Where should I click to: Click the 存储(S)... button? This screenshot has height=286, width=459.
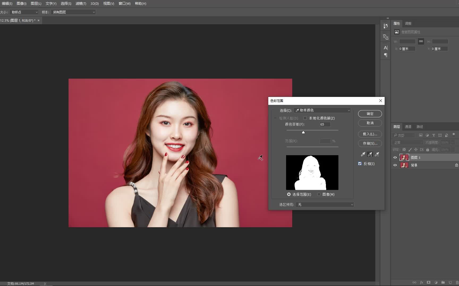click(x=370, y=143)
